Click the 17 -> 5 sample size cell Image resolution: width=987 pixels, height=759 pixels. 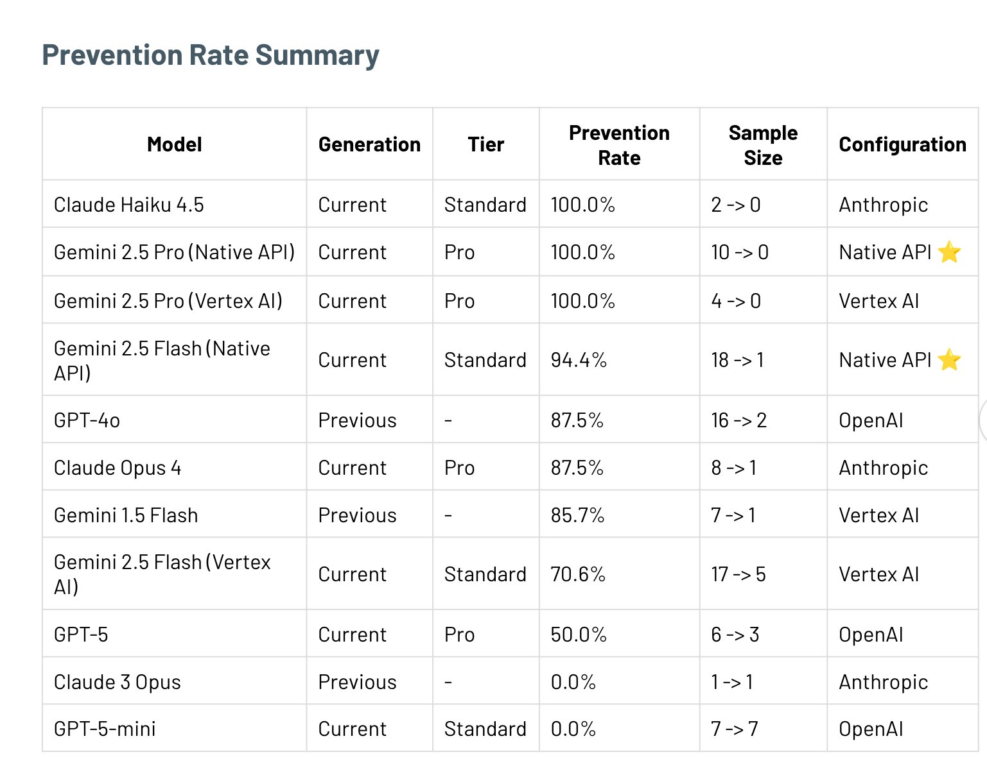point(738,574)
